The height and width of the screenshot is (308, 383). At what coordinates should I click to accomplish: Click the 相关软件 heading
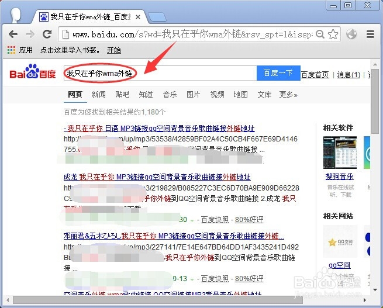pos(338,127)
